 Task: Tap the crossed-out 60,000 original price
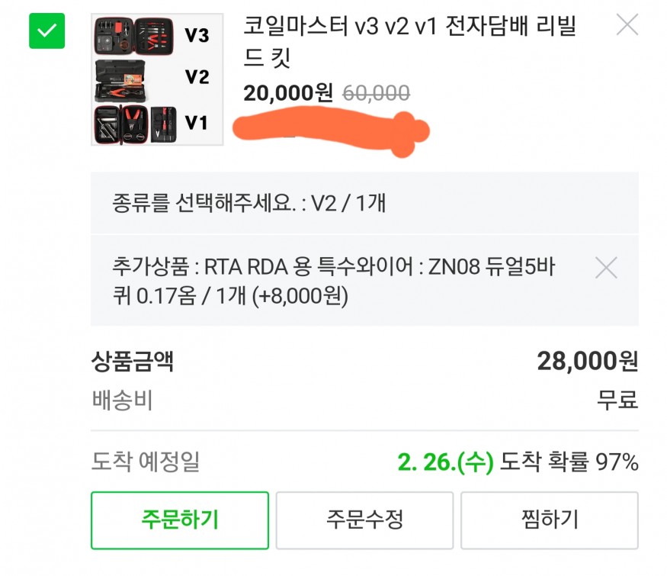click(376, 93)
